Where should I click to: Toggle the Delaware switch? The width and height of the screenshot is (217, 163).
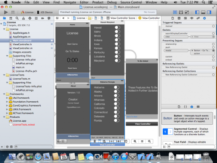[117, 116]
